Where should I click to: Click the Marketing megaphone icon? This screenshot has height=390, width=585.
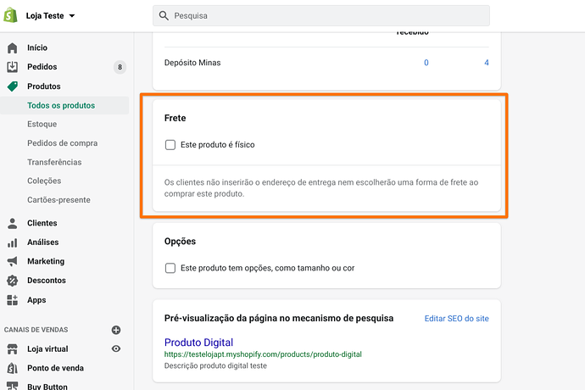point(13,261)
